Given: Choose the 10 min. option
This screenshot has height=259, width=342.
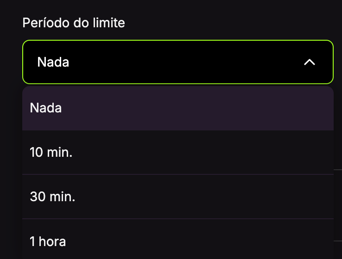Looking at the screenshot, I should pos(177,152).
